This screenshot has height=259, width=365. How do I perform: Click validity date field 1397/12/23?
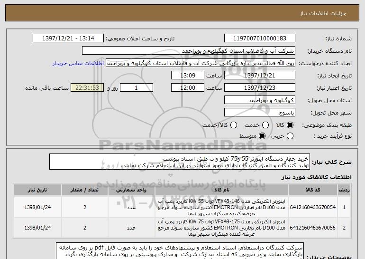[260, 88]
